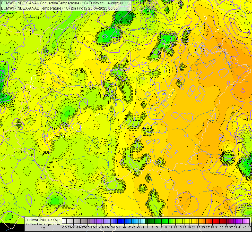The width and height of the screenshot is (252, 232).
Task: Click the legend value 37
Action: tap(231, 227)
